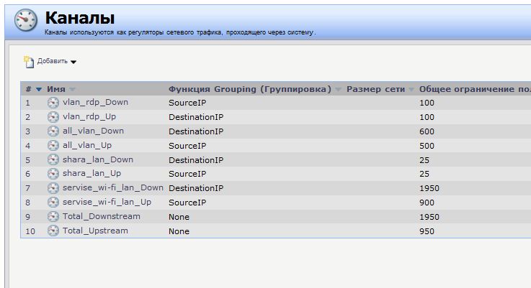Image resolution: width=531 pixels, height=288 pixels.
Task: Open the Имя column filter arrow
Action: click(72, 90)
